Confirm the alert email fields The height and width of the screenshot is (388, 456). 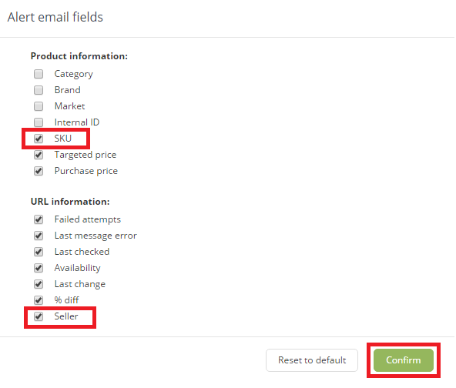404,360
